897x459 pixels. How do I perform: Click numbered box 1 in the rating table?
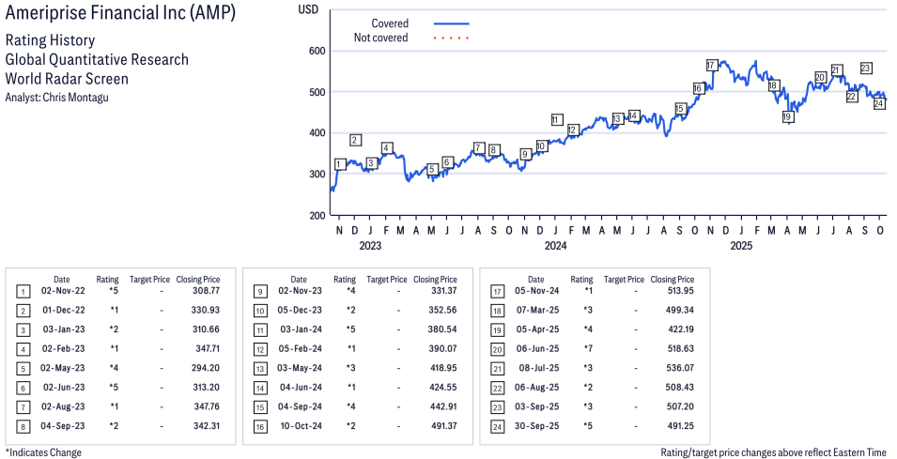(x=23, y=292)
